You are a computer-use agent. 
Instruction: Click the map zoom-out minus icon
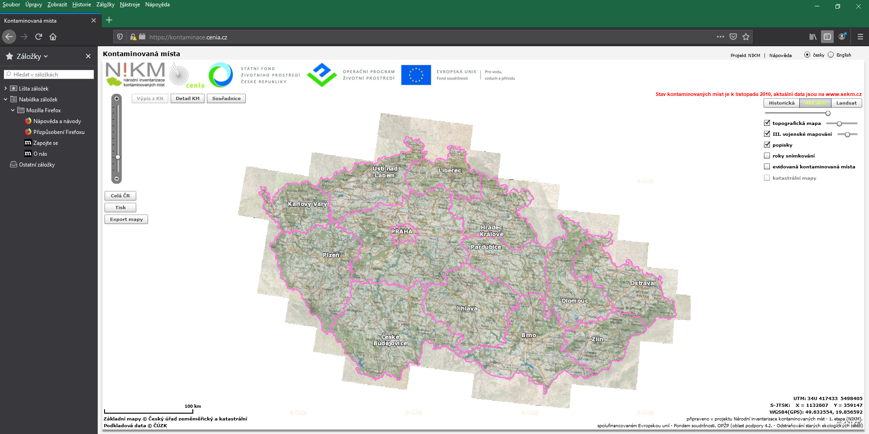coord(117,179)
